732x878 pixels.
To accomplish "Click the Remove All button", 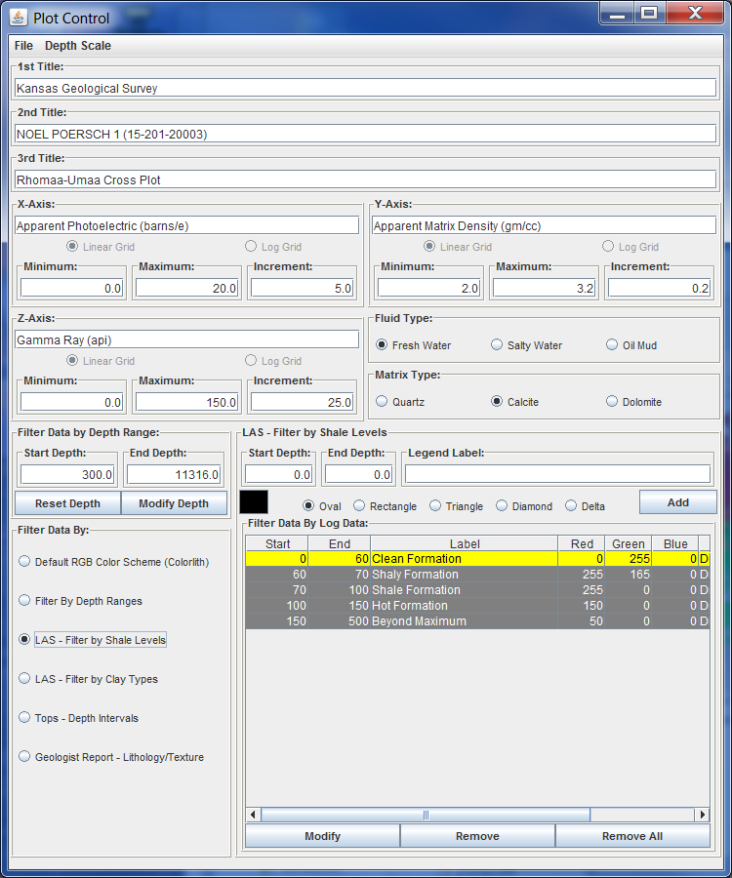I will tap(632, 835).
